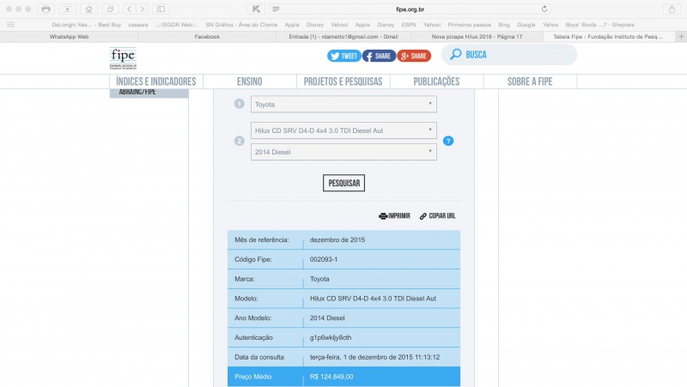Select authentication code g1p6wkljy8cth

[331, 337]
